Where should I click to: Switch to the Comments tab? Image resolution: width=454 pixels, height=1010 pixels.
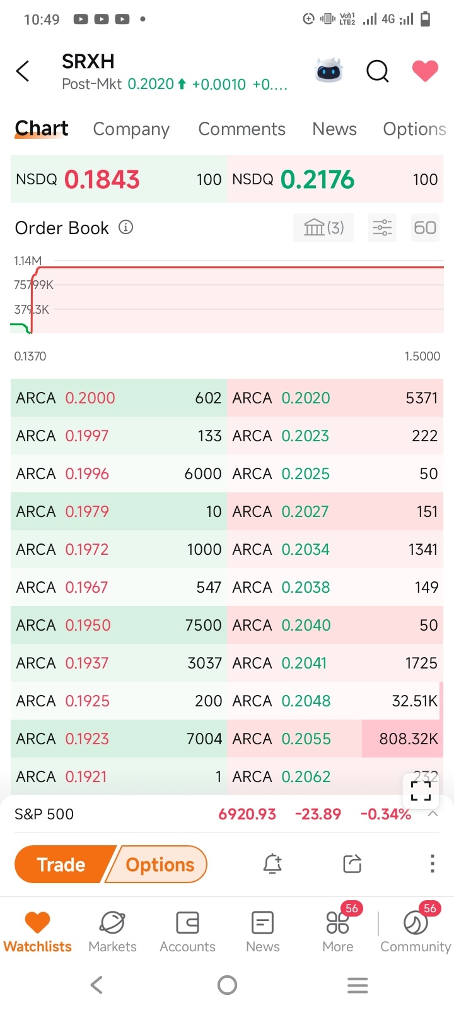[x=242, y=129]
